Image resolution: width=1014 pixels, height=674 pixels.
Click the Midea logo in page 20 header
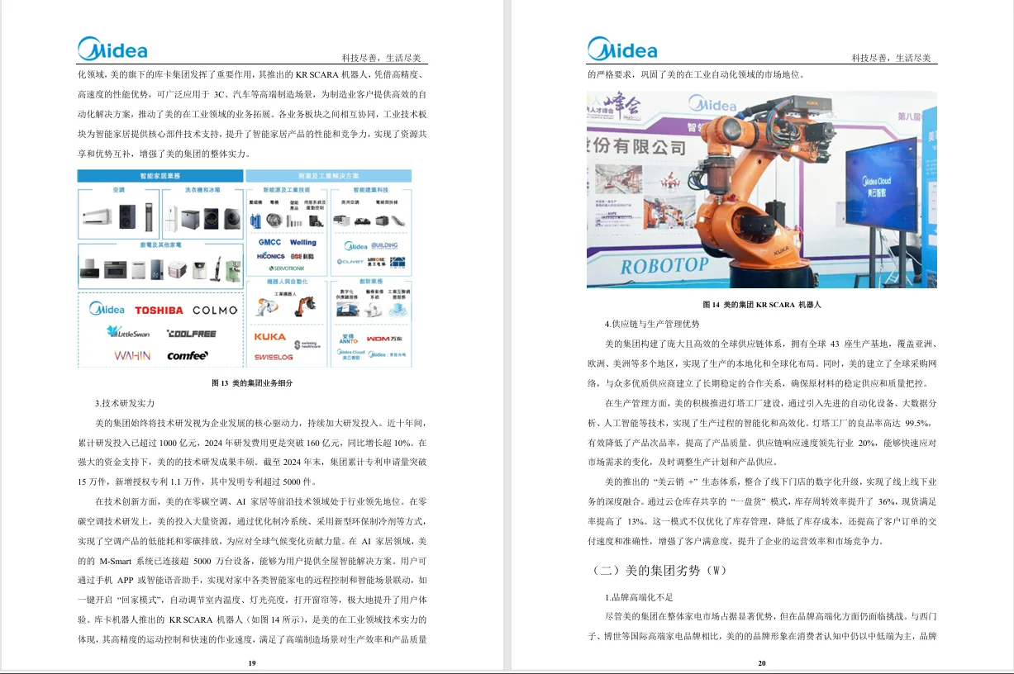(x=622, y=49)
